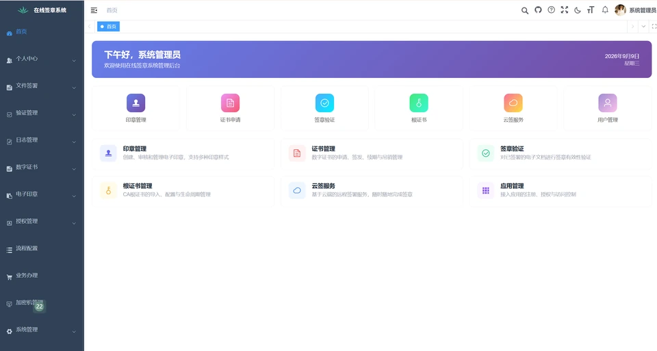The width and height of the screenshot is (657, 351).
Task: Click the lavender 用户管理 shortcut icon
Action: [x=607, y=103]
